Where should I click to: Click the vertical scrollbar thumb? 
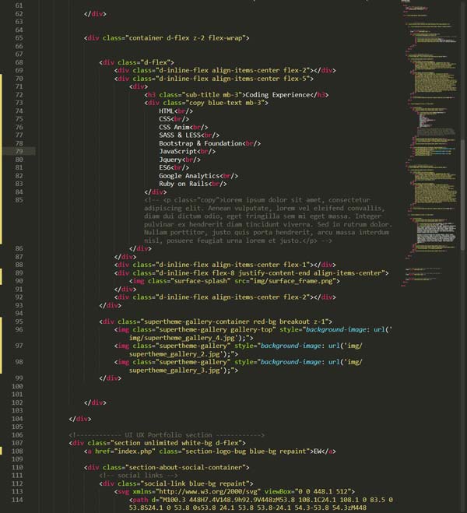click(462, 195)
